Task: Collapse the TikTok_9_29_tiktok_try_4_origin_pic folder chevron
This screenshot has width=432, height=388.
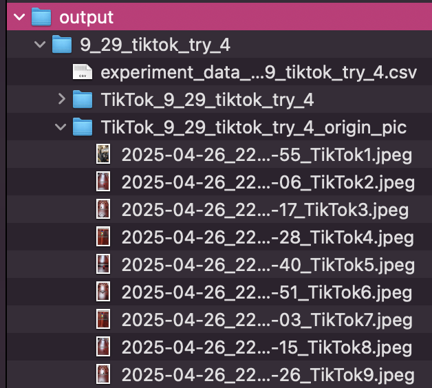Action: (x=61, y=127)
